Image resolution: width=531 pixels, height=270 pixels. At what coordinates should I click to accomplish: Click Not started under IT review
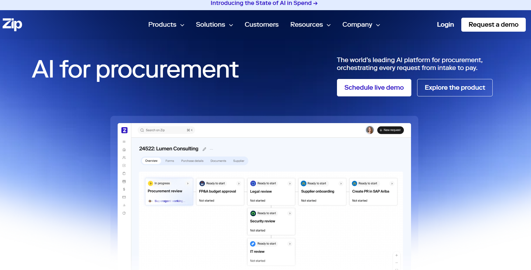click(x=258, y=261)
